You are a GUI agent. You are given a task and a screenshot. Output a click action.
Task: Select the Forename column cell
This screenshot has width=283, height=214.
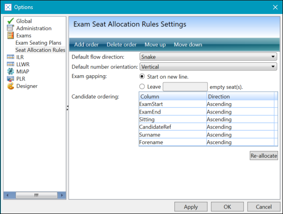click(173, 142)
